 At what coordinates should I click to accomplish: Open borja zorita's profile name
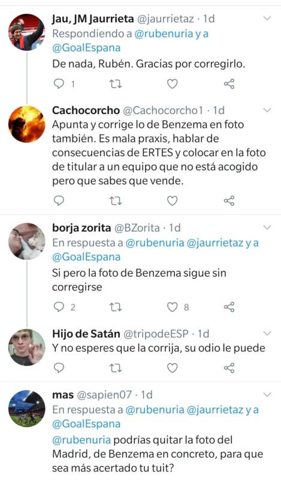[x=81, y=228]
